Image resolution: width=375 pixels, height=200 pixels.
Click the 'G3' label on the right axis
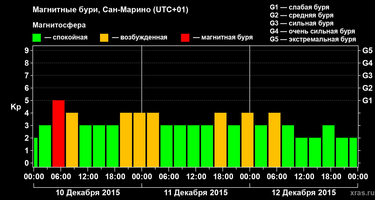(x=367, y=76)
